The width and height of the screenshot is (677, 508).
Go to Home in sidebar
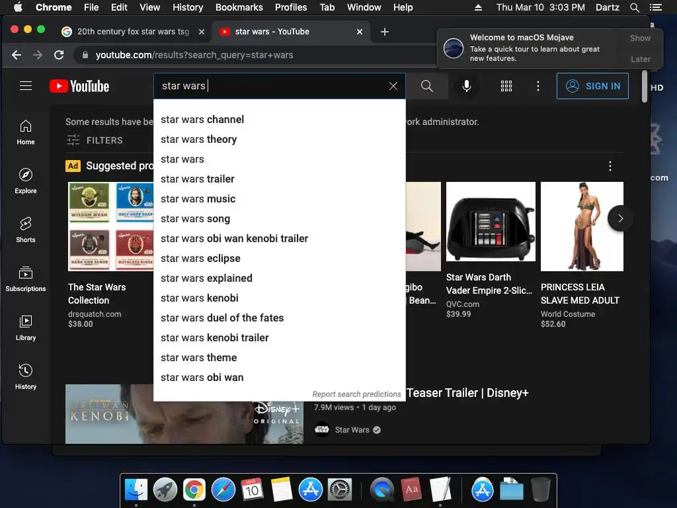point(26,132)
